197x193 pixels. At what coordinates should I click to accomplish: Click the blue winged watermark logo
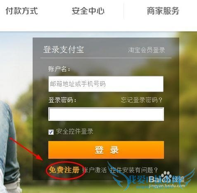151,177
